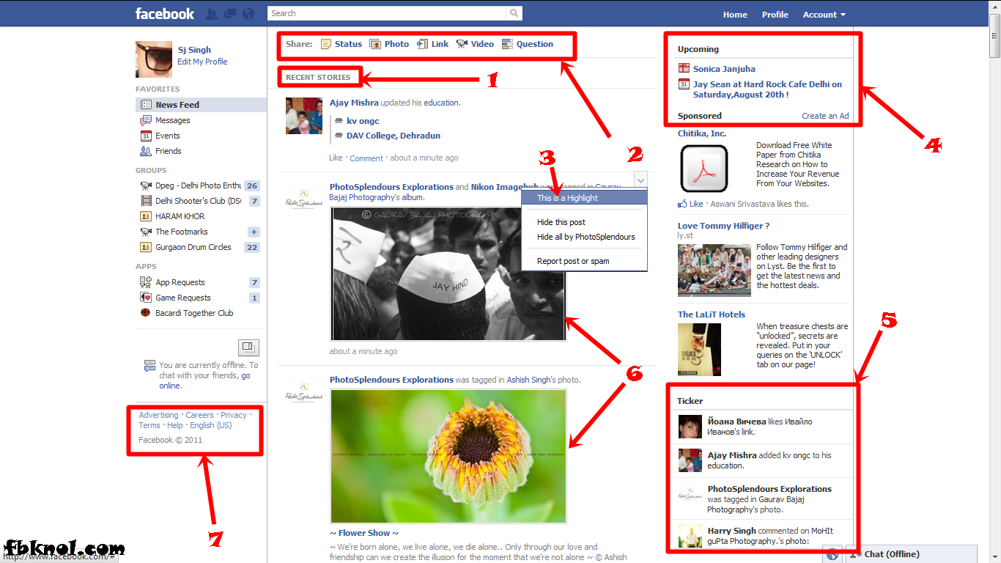This screenshot has height=563, width=1001.
Task: Click the go online chat link
Action: pyautogui.click(x=206, y=380)
